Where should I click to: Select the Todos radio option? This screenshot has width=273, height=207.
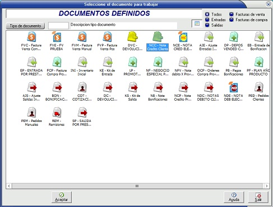pyautogui.click(x=207, y=15)
